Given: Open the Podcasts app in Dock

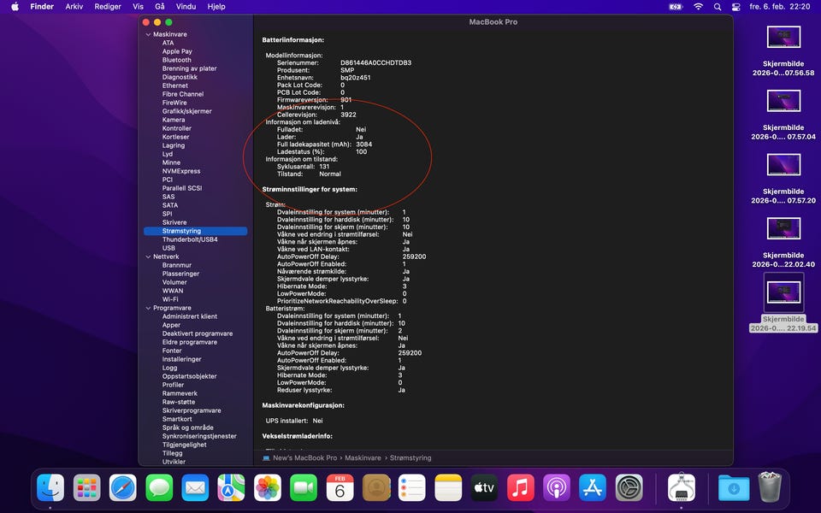Looking at the screenshot, I should [556, 487].
